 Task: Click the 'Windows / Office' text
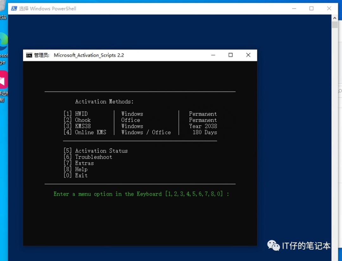(146, 132)
